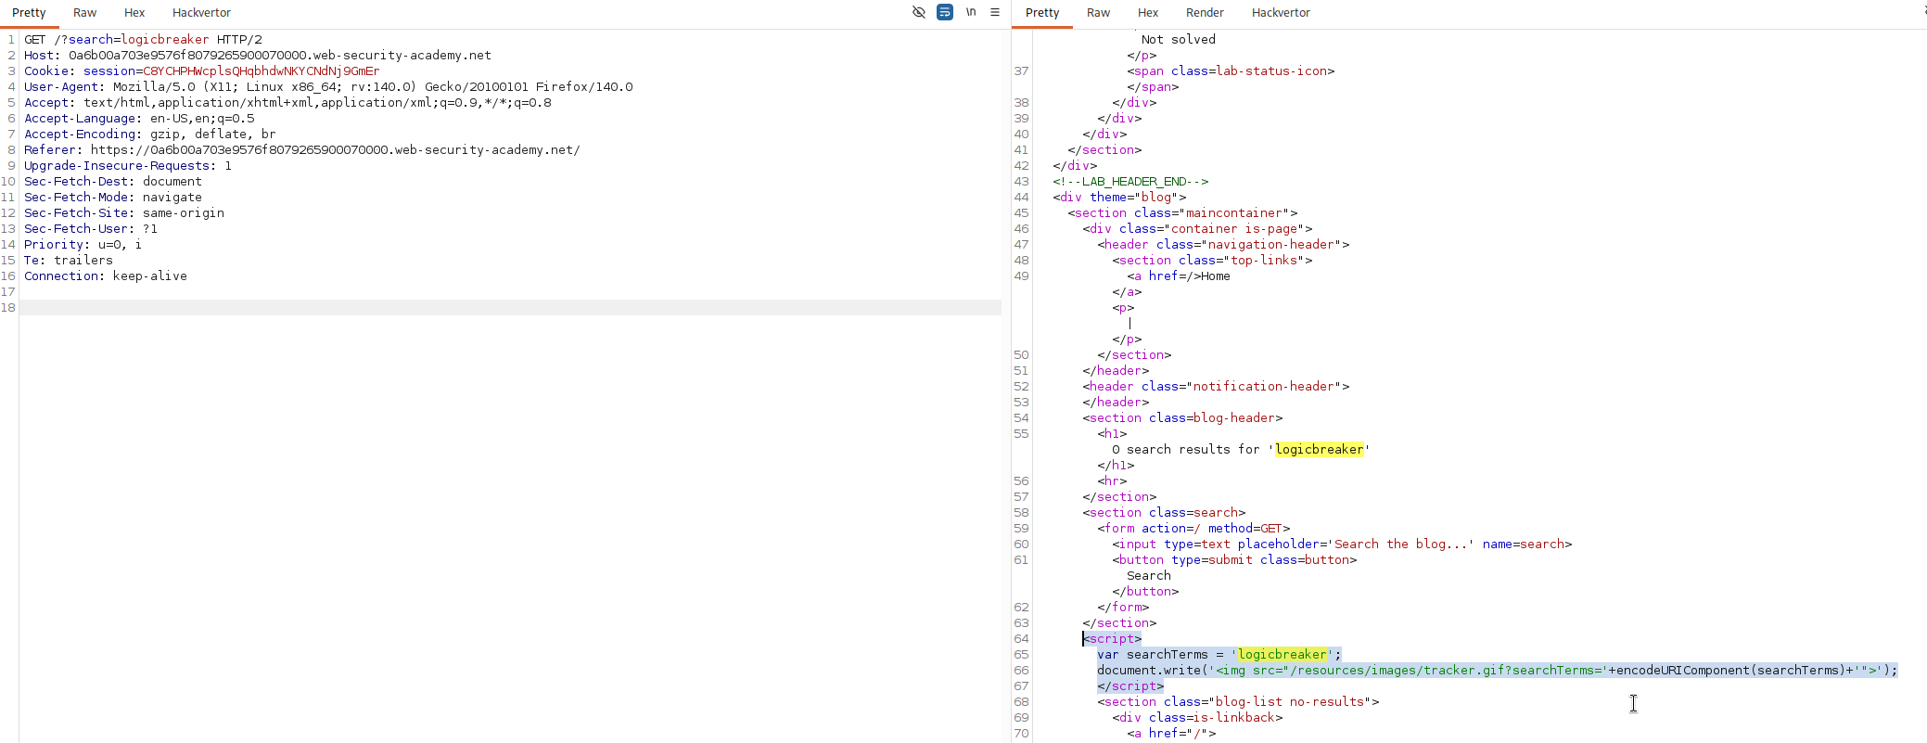Click the 'Home' anchor line in response
This screenshot has height=743, width=1927.
[1179, 276]
